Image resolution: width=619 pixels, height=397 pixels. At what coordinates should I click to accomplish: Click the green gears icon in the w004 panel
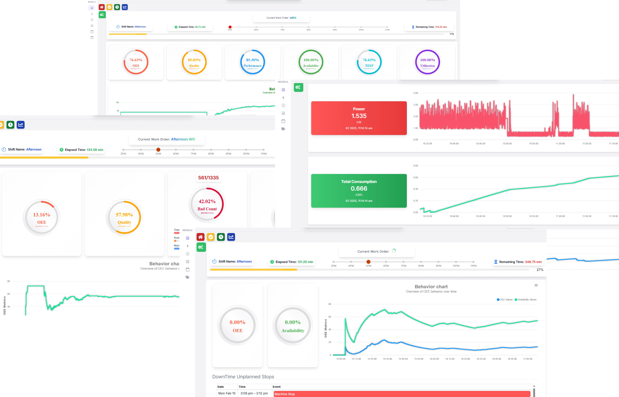point(102,15)
